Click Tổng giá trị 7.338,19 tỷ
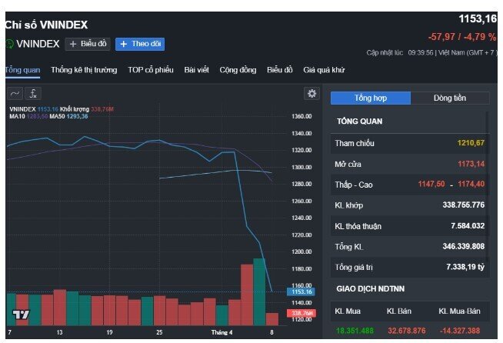The height and width of the screenshot is (343, 503). [465, 267]
